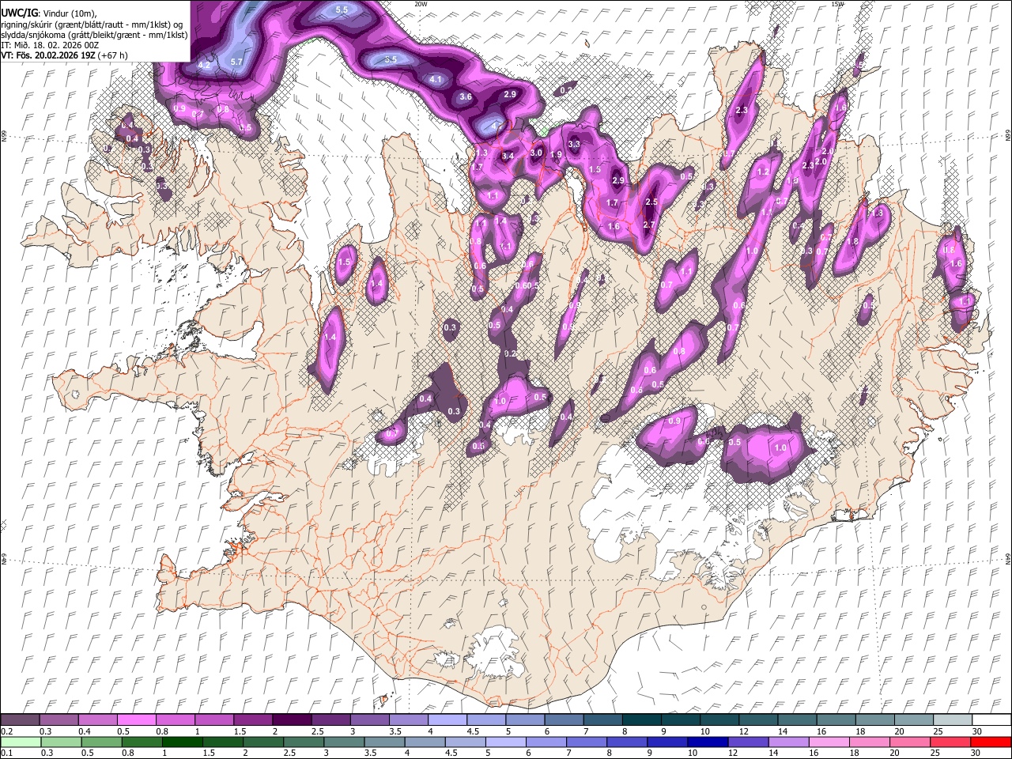The image size is (1012, 759).
Task: Click the 'VT: Fös. 20.02.2026 19Z (+67 h)' line
Action: click(x=65, y=56)
